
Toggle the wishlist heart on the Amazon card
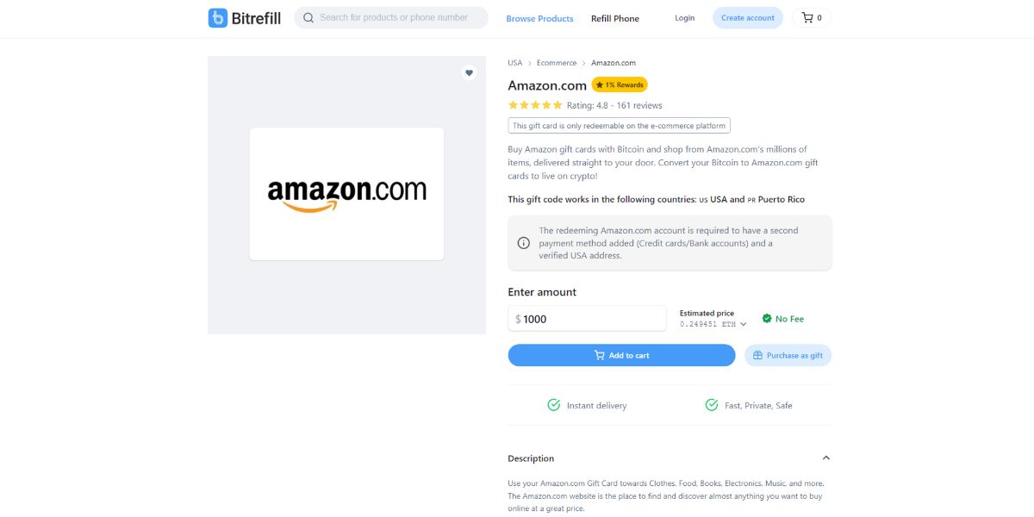coord(469,73)
